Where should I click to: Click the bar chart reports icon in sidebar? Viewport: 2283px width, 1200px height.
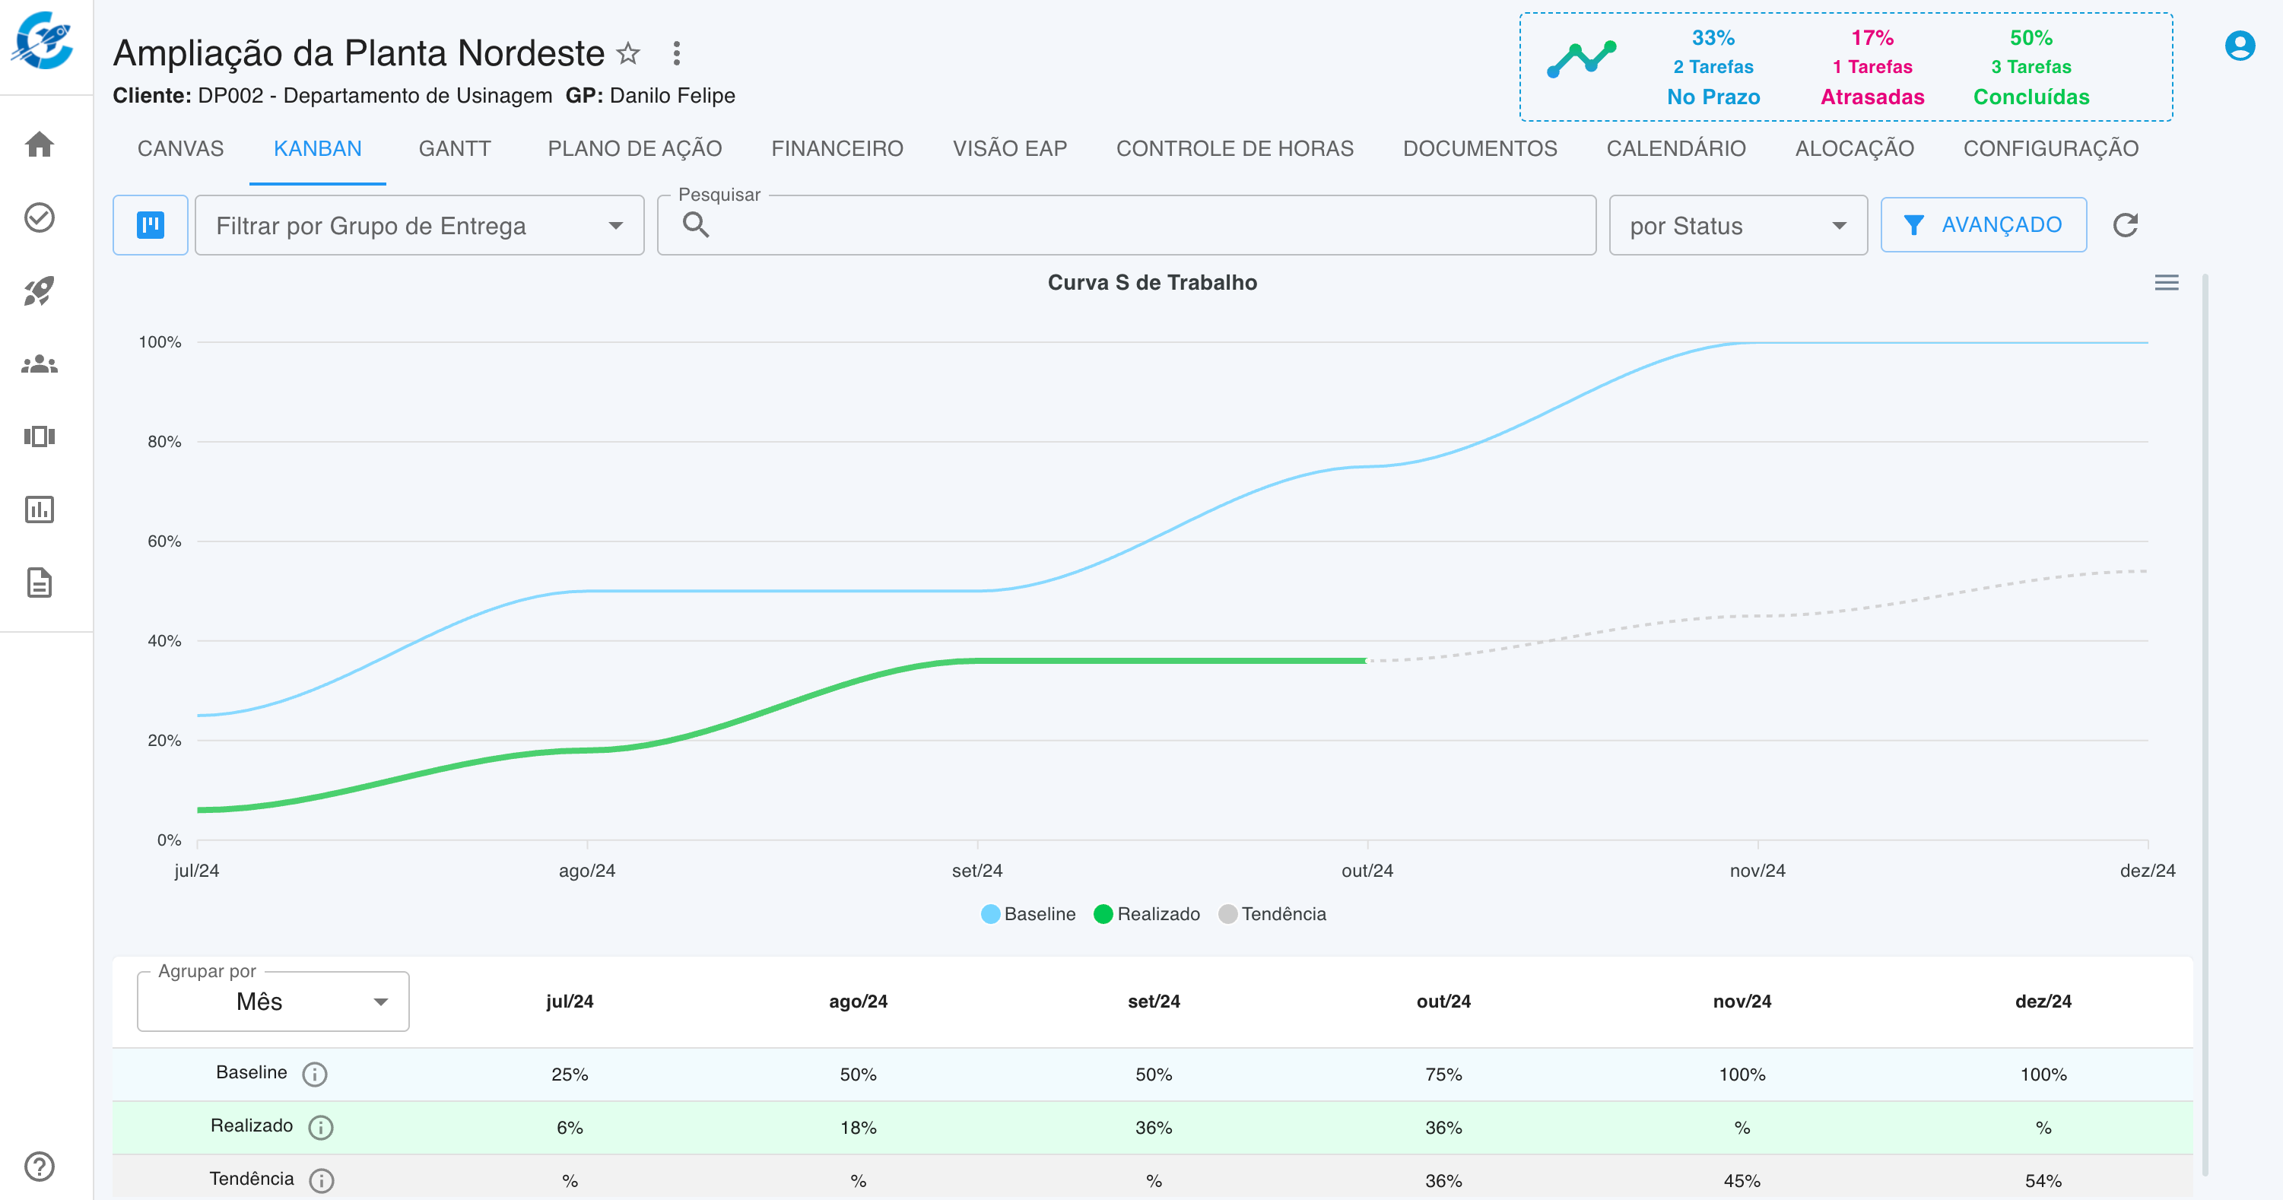(x=40, y=510)
